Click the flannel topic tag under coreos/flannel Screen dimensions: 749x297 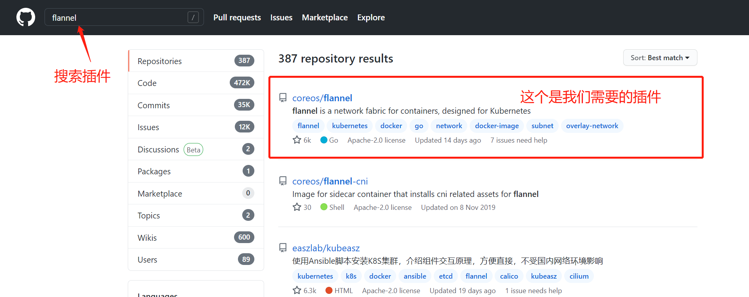point(308,126)
